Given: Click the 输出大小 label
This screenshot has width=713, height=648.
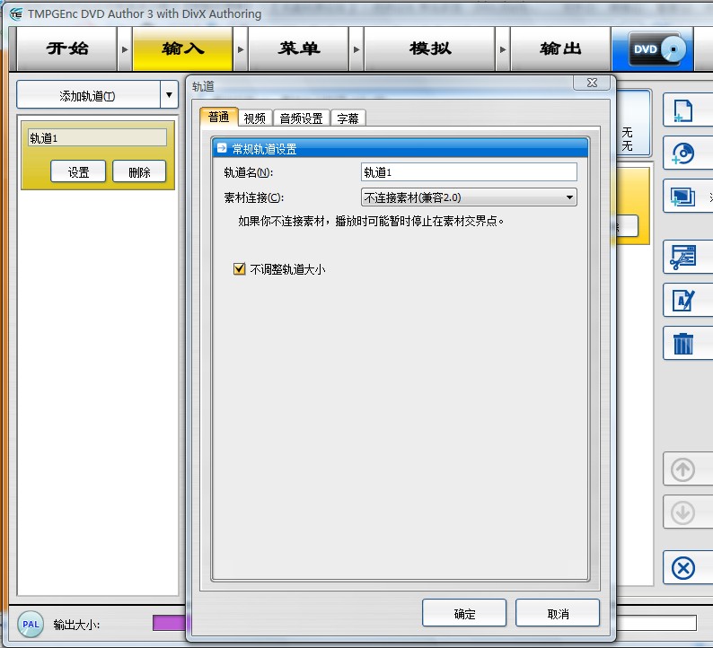Looking at the screenshot, I should (x=76, y=625).
